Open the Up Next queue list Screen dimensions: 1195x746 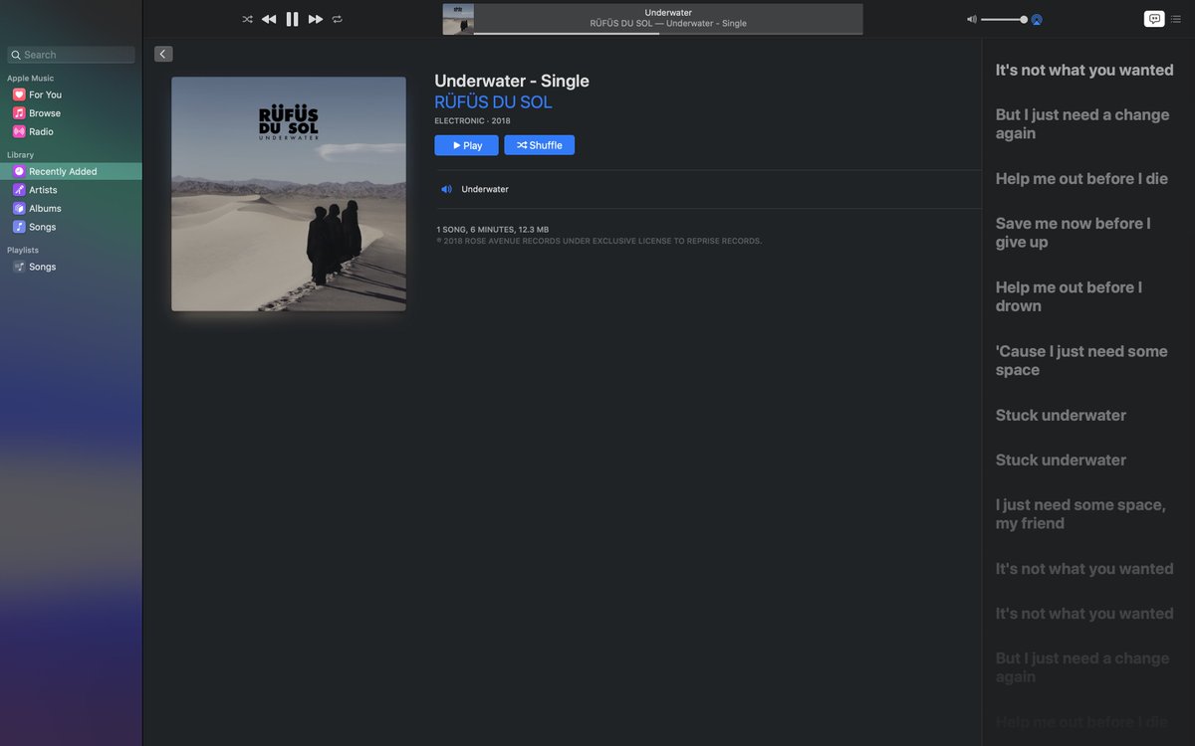pyautogui.click(x=1176, y=19)
